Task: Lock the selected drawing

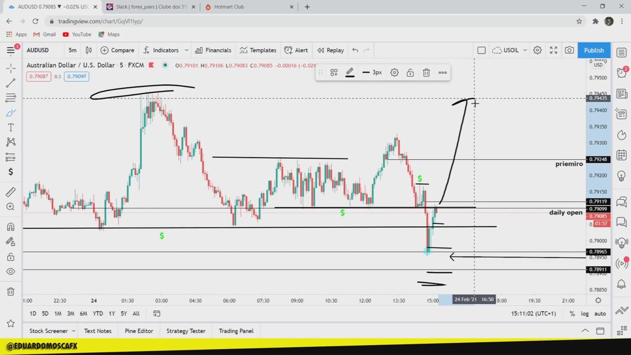Action: coord(410,72)
